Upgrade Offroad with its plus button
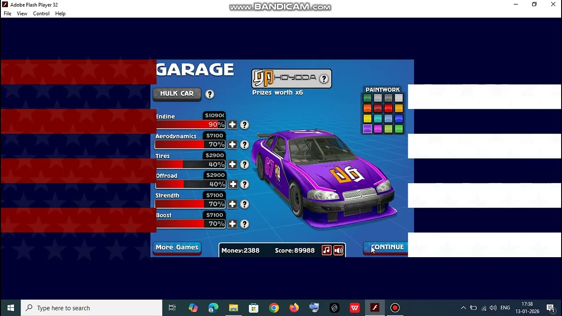This screenshot has width=562, height=316. coord(232,184)
